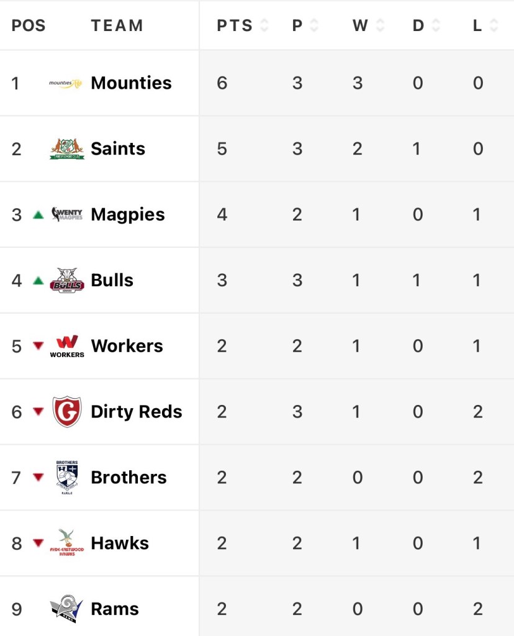This screenshot has width=514, height=636.
Task: Click the Bulls team logo
Action: click(66, 280)
